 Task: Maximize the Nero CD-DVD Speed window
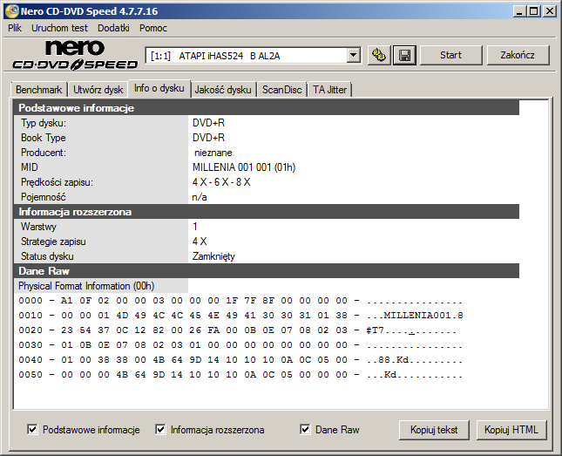pos(534,11)
